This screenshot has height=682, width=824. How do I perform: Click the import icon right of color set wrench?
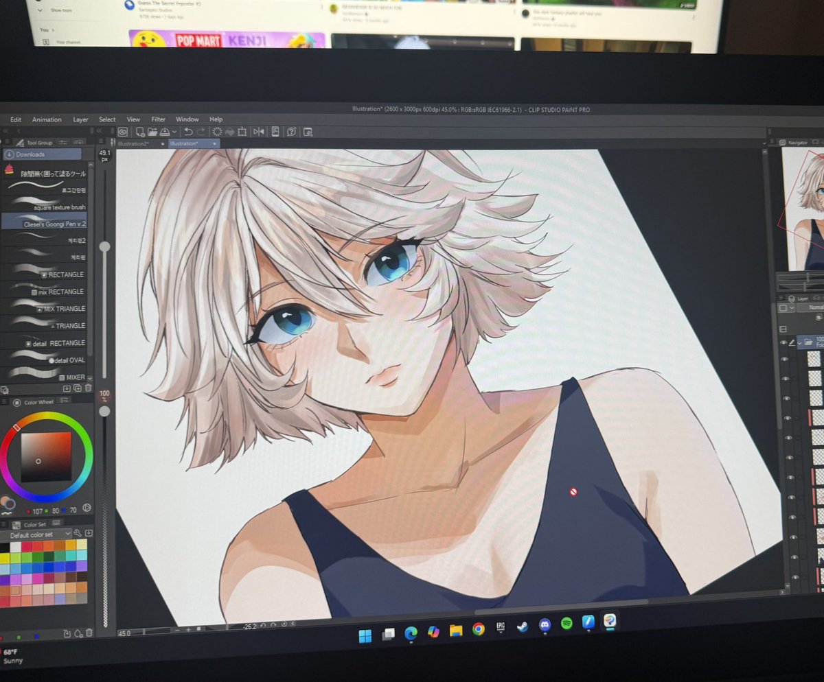89,533
